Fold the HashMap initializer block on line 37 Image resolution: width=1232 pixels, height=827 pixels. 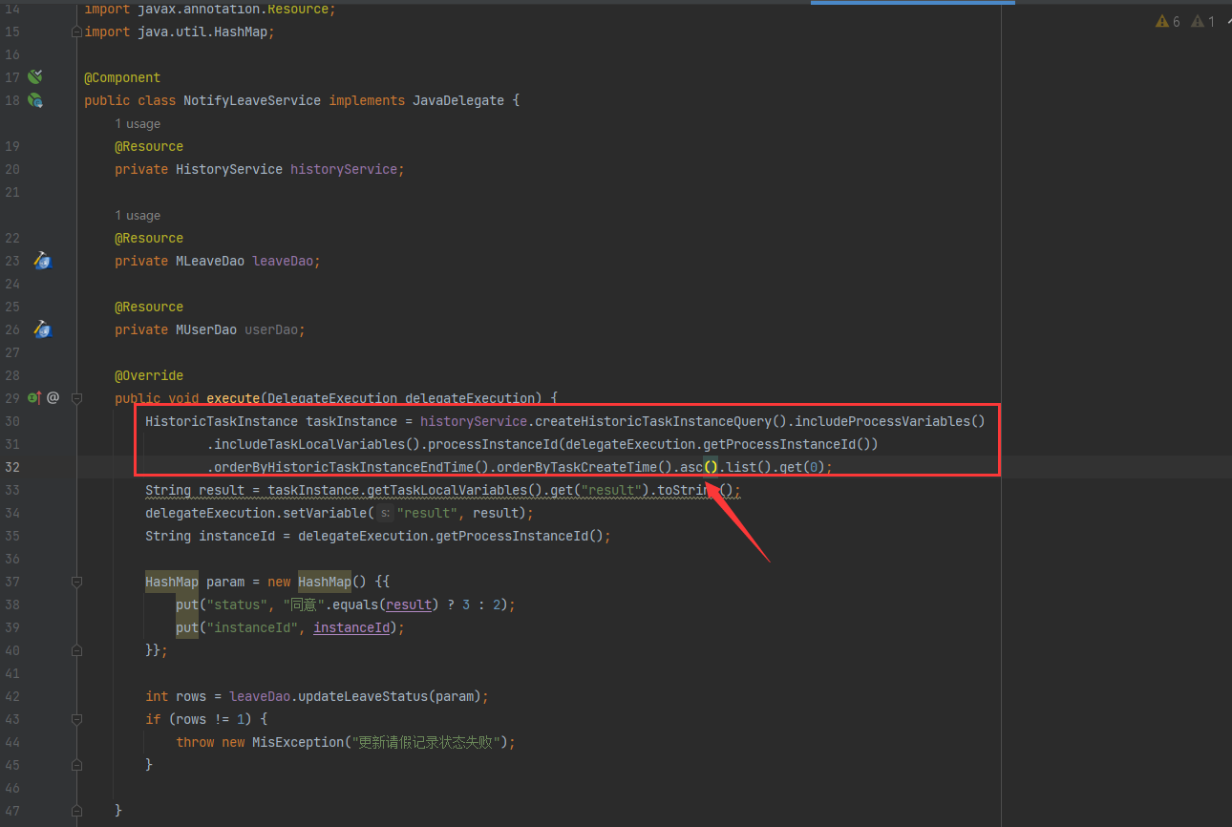point(76,582)
